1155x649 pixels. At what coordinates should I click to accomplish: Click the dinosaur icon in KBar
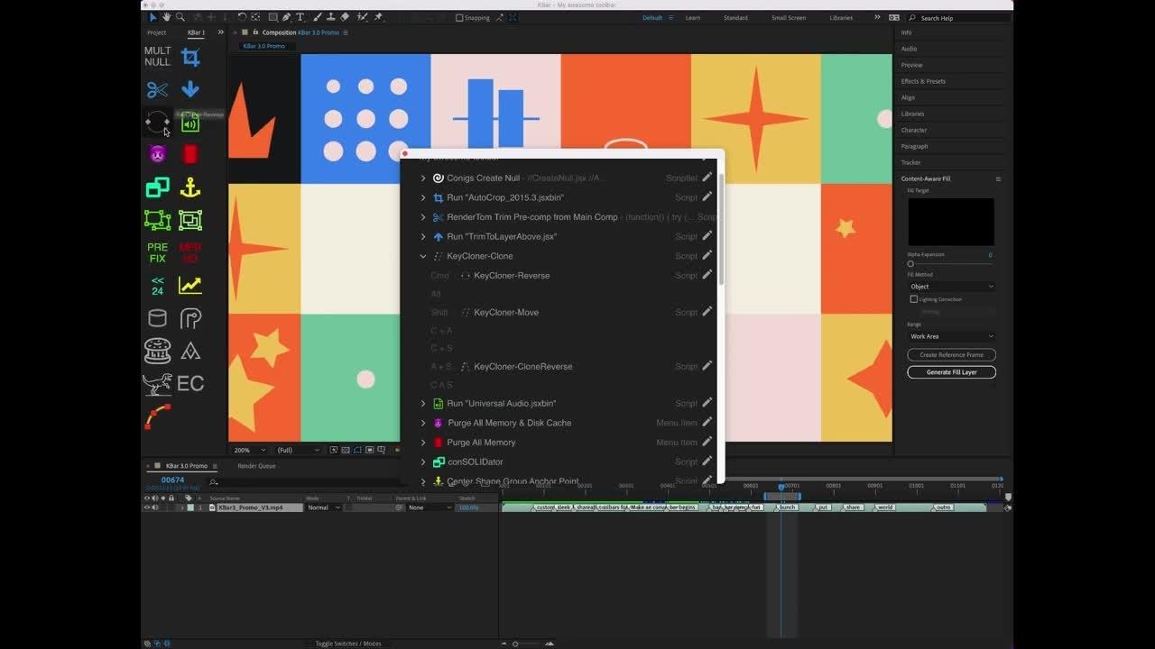click(x=157, y=384)
